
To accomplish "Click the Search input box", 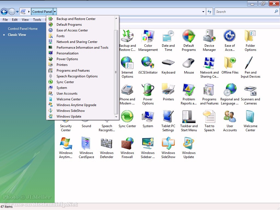I will click(x=244, y=12).
